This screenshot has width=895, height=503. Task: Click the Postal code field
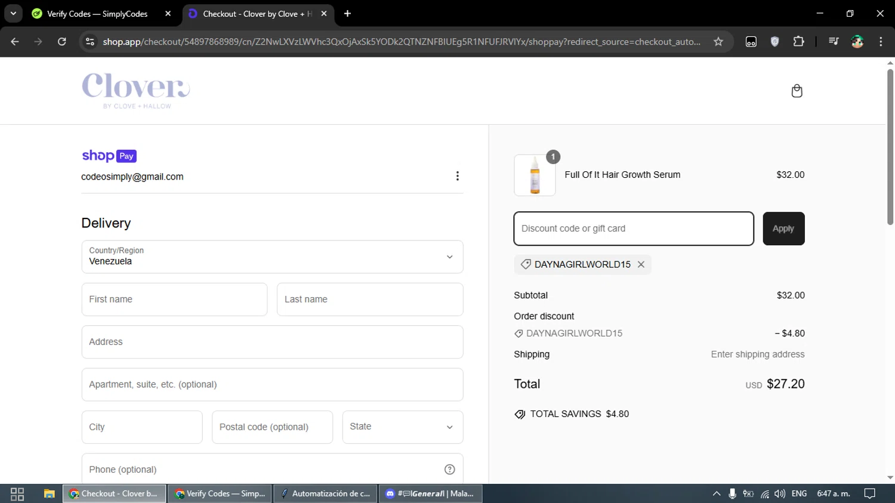coord(272,427)
